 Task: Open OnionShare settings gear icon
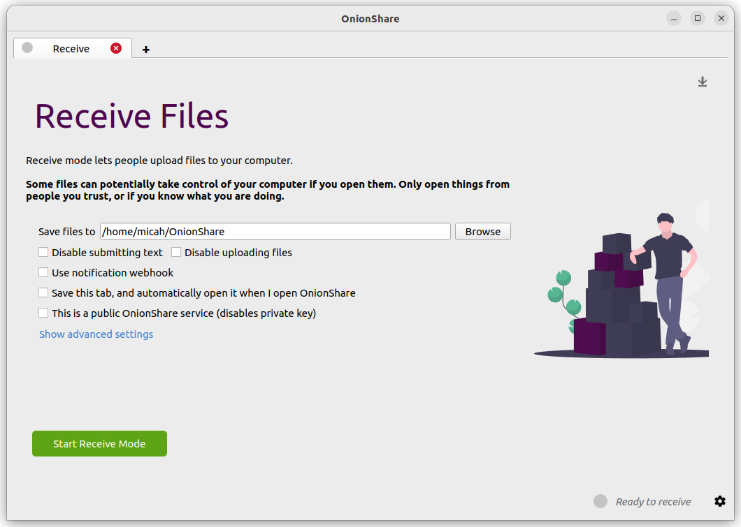pyautogui.click(x=720, y=501)
